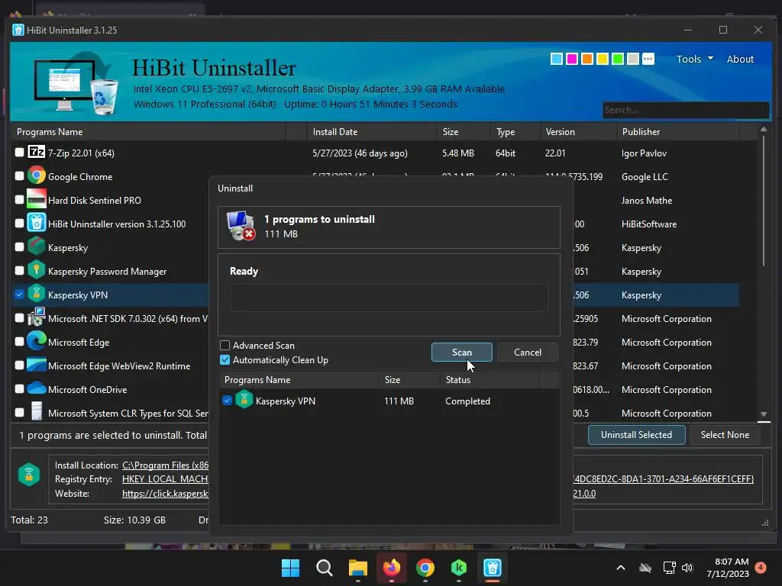
Task: Check the Kaspersky Password Manager checkbox
Action: point(19,270)
